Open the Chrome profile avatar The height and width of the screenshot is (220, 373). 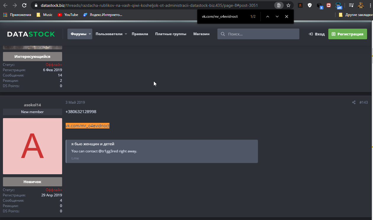(x=361, y=5)
